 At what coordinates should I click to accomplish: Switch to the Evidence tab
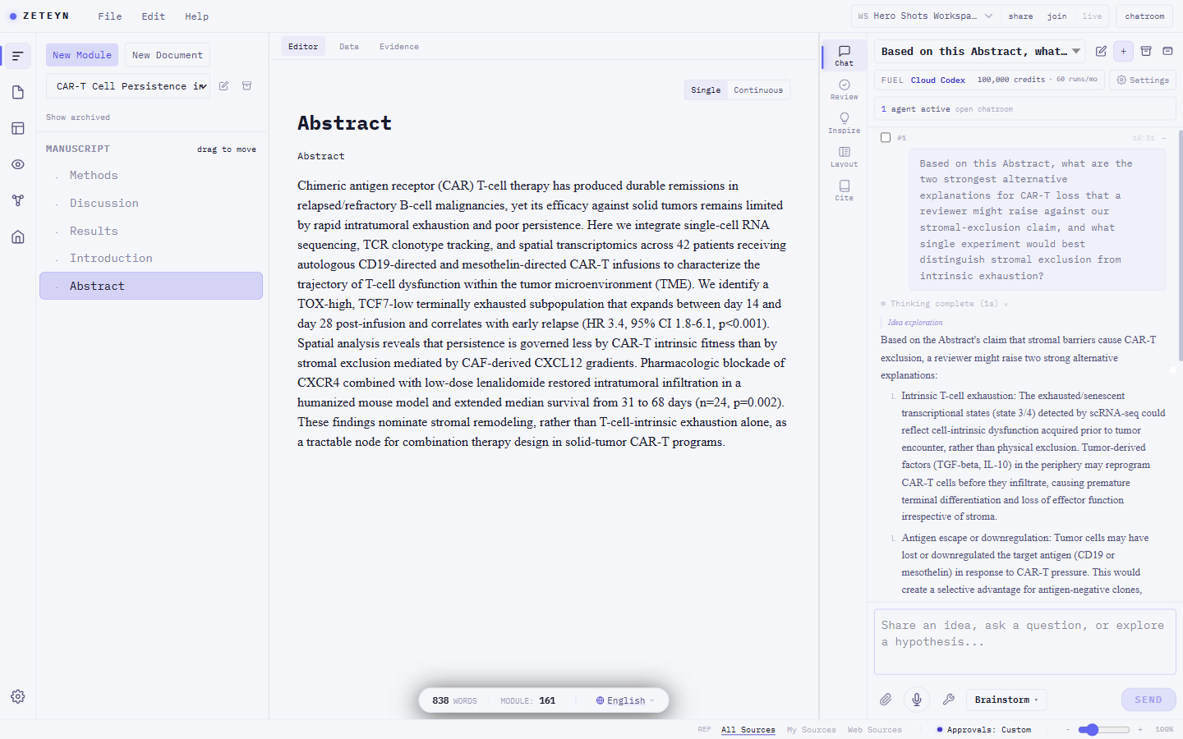coord(399,47)
